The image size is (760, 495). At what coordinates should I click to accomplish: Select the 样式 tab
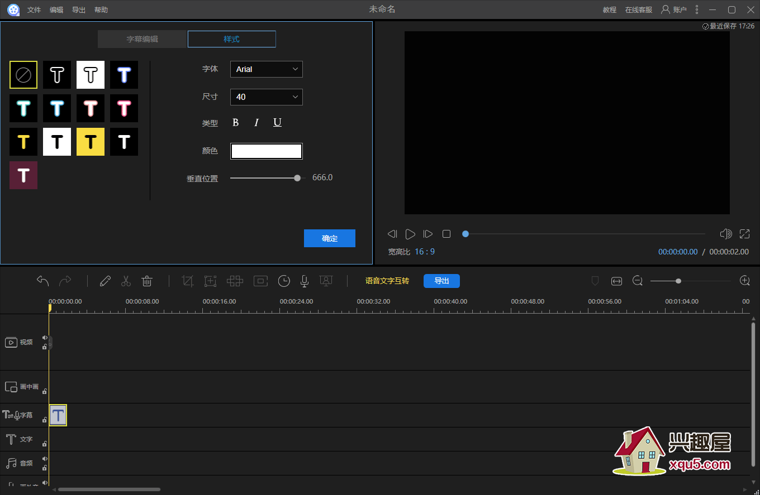click(x=231, y=39)
